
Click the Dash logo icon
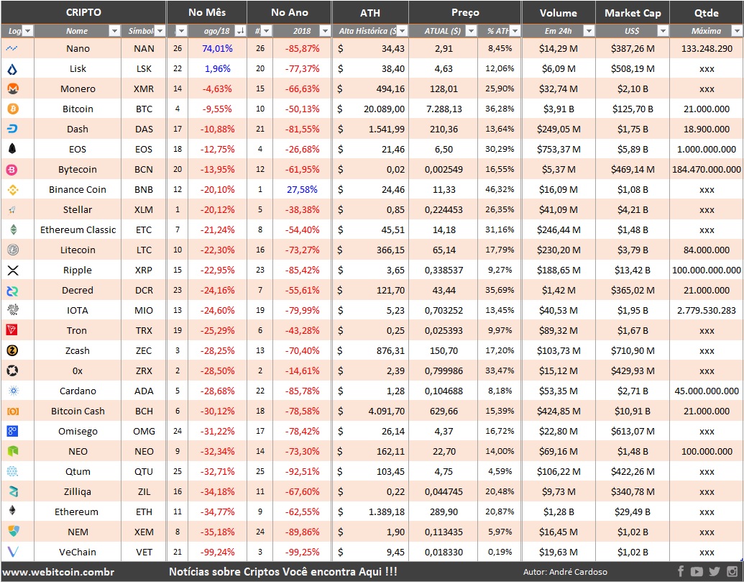click(13, 129)
